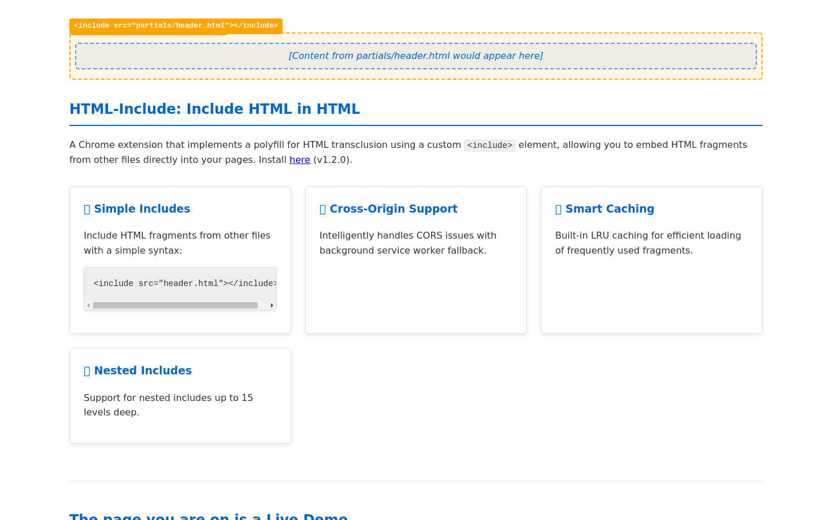The image size is (832, 520).
Task: Click the Nested Includes heading icon
Action: 87,372
